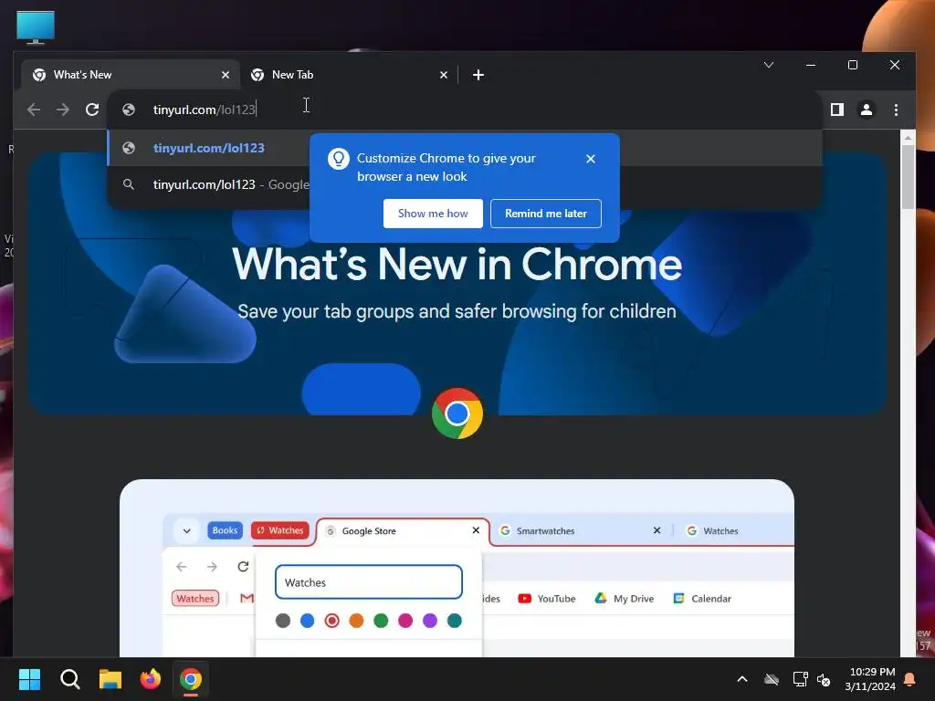935x701 pixels.
Task: Open taskbar Search
Action: 69,679
